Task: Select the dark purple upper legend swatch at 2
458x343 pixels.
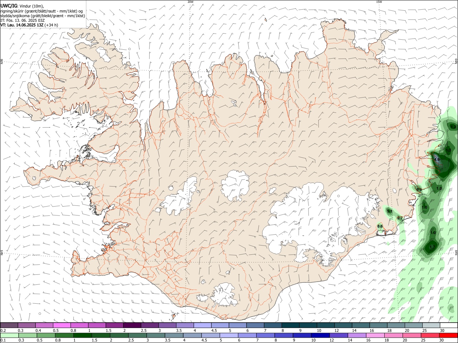Action: [132, 325]
